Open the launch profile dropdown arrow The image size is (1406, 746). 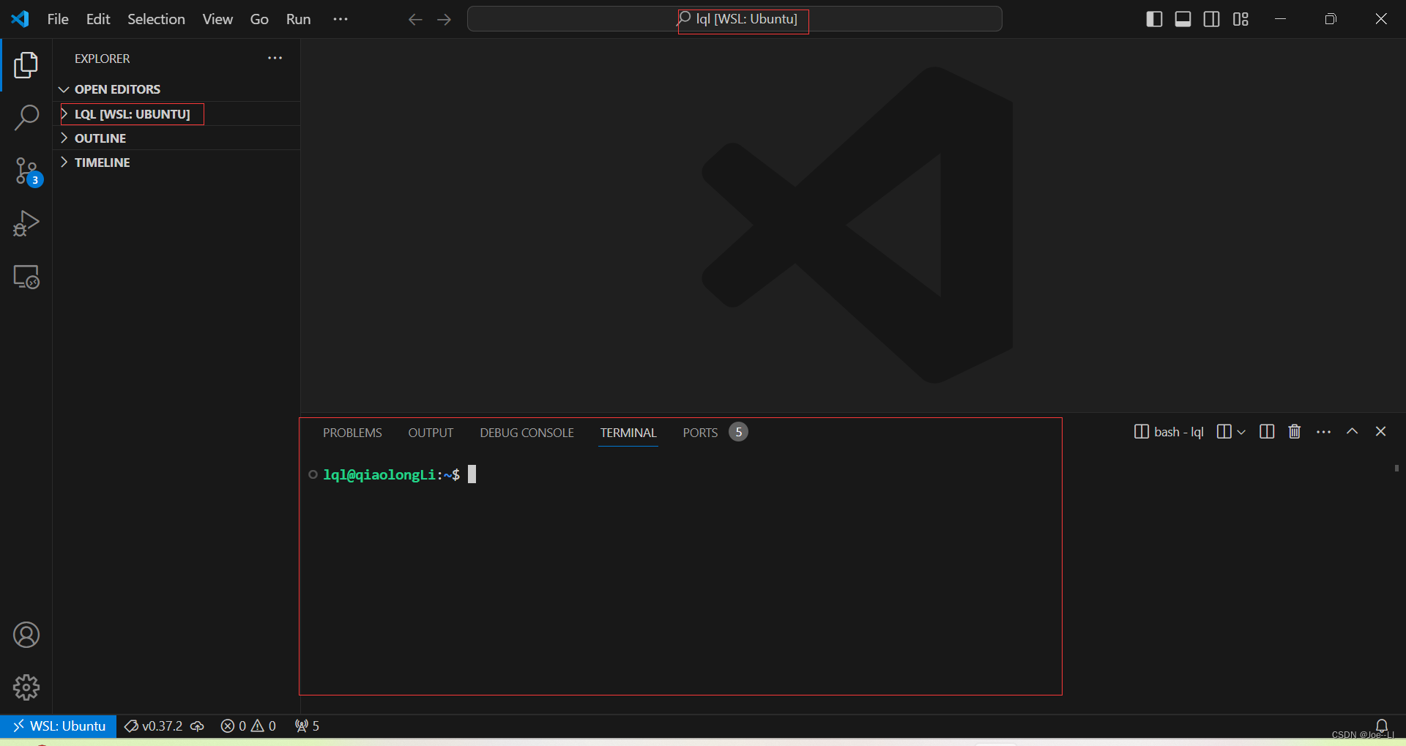click(1241, 432)
